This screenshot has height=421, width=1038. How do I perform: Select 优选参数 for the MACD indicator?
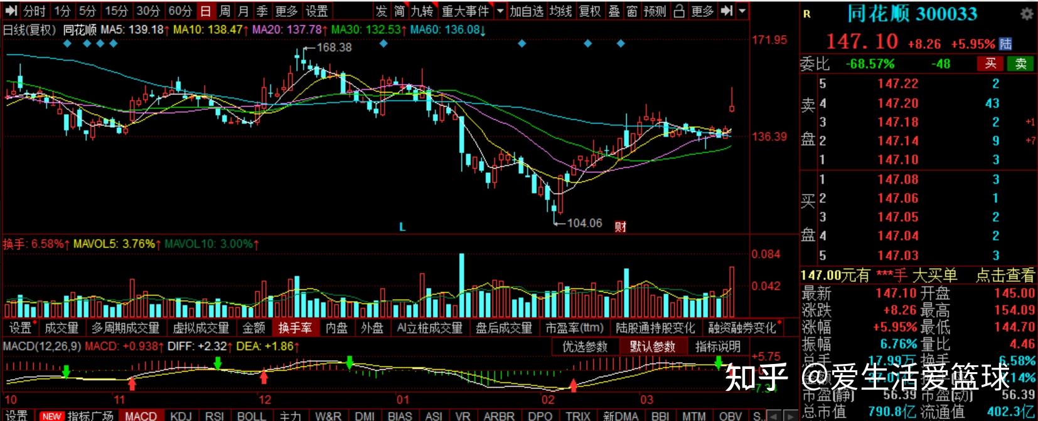(x=585, y=346)
